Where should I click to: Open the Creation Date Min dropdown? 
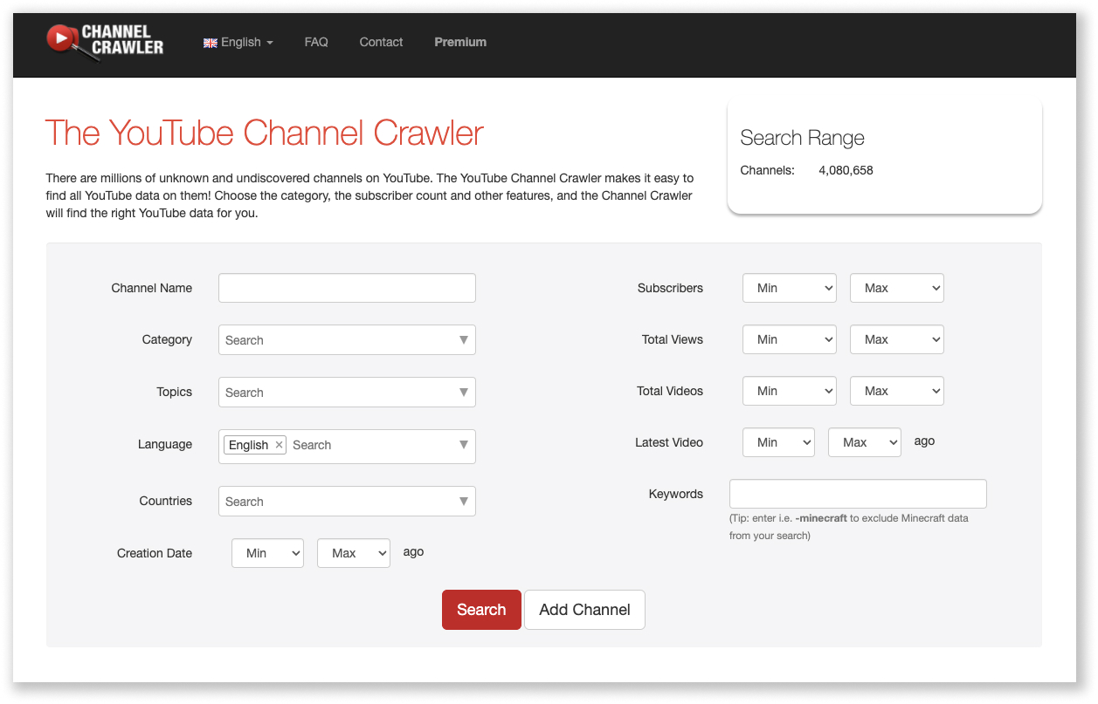267,552
